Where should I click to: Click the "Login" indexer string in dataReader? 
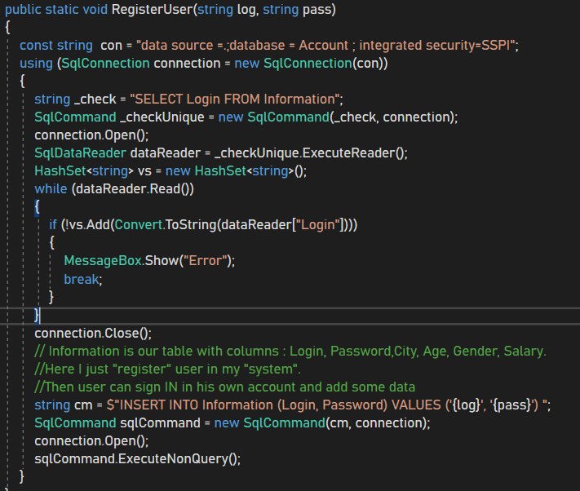pyautogui.click(x=318, y=225)
